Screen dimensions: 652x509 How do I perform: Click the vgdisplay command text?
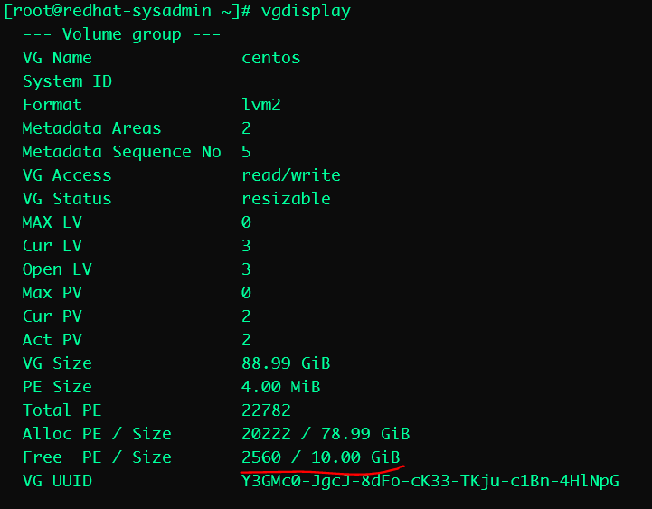(x=302, y=11)
